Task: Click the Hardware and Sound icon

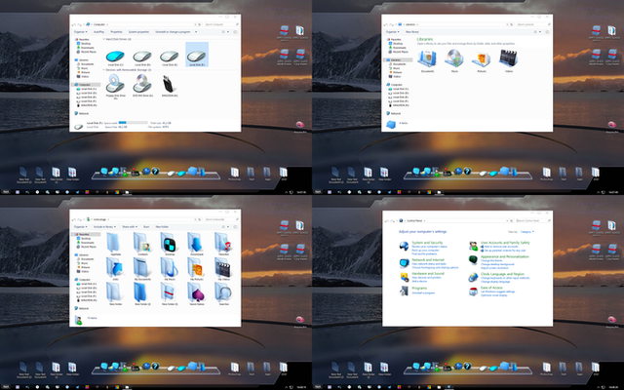Action: point(404,277)
